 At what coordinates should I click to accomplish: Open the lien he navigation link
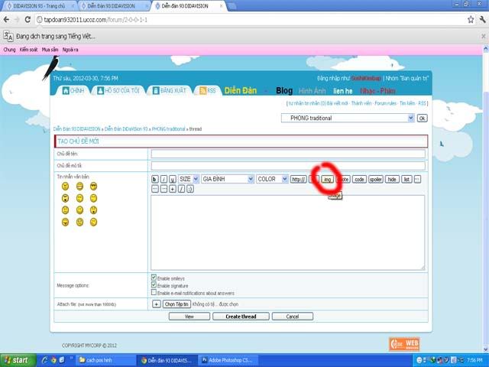pyautogui.click(x=343, y=91)
